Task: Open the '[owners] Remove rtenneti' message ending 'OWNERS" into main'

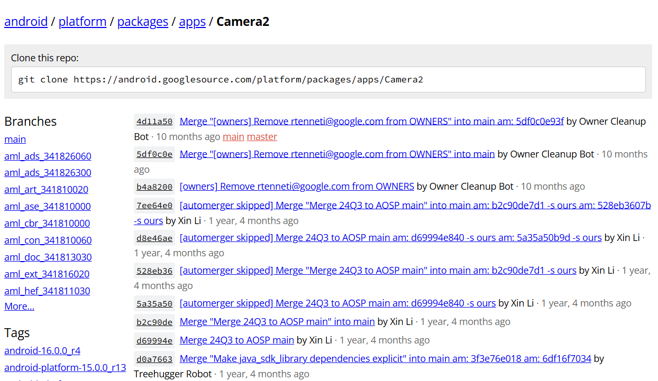Action: pyautogui.click(x=337, y=154)
